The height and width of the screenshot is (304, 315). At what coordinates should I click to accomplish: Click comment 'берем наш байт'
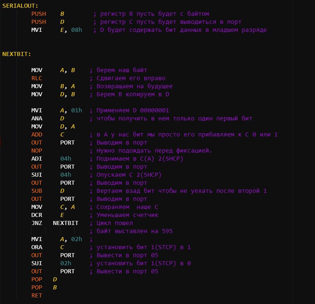pyautogui.click(x=122, y=70)
